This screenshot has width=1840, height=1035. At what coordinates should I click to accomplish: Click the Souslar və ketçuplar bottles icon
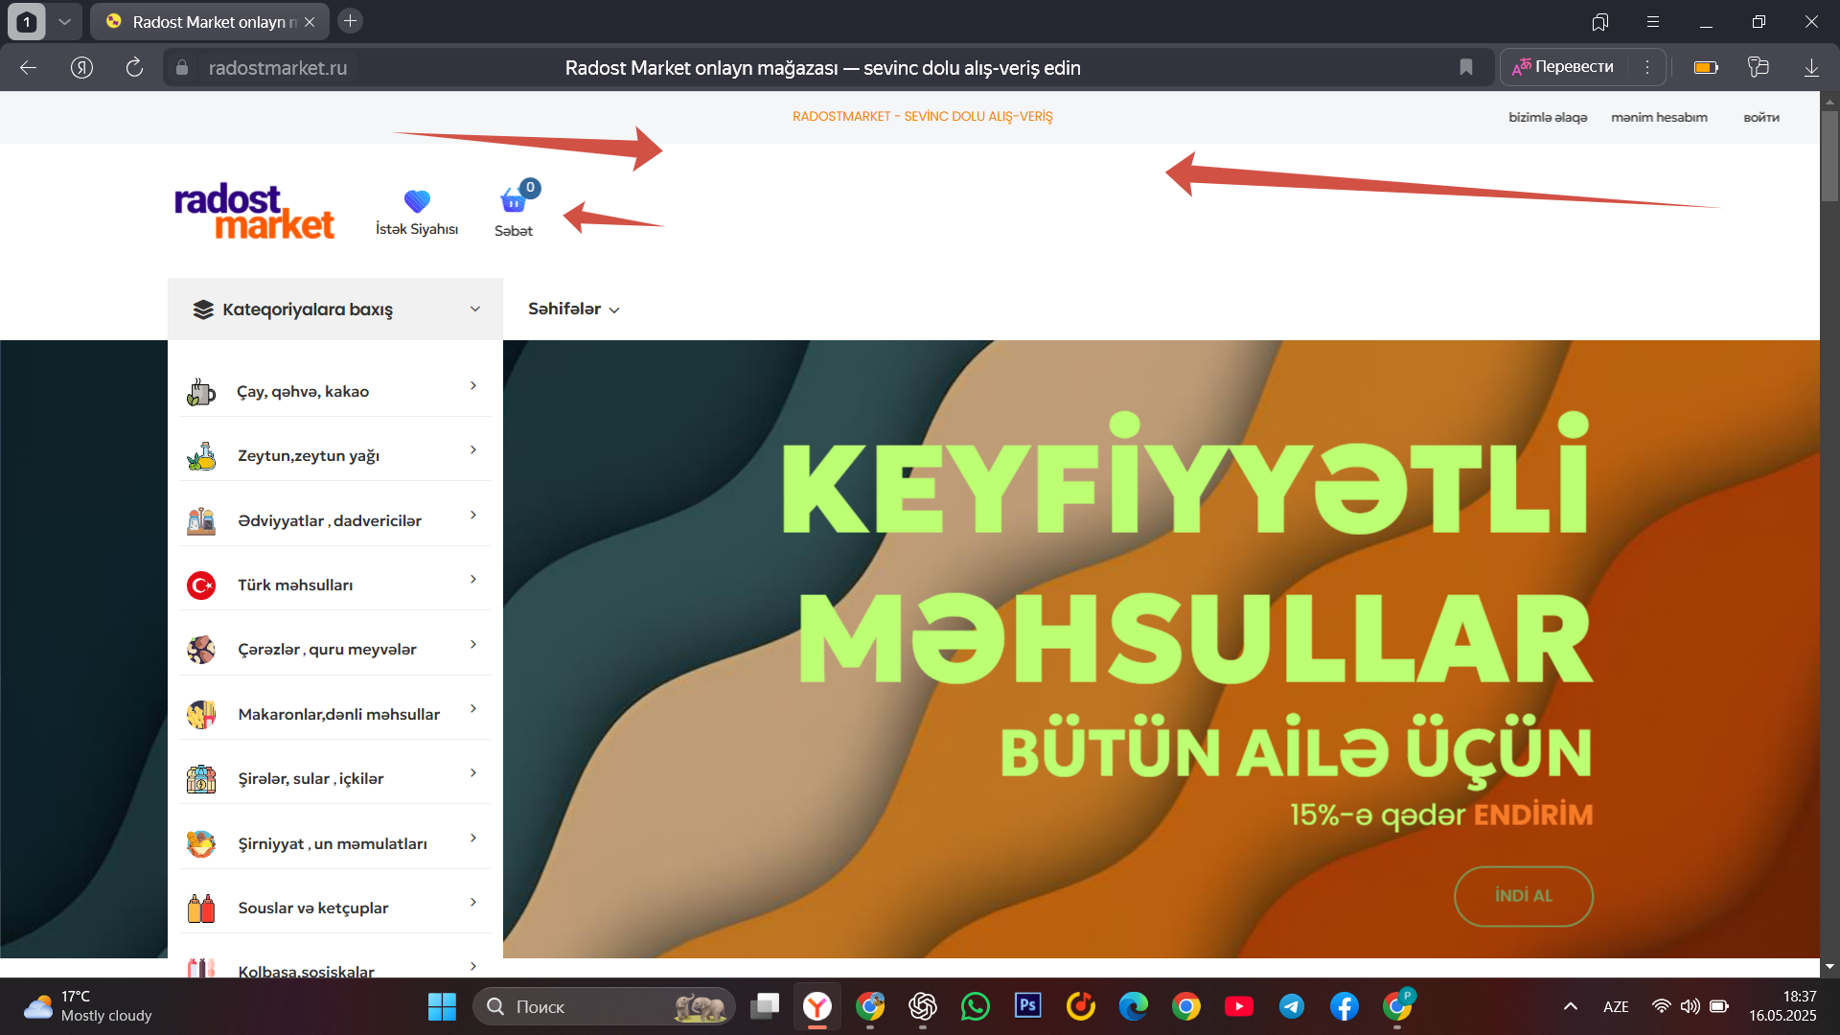tap(201, 908)
